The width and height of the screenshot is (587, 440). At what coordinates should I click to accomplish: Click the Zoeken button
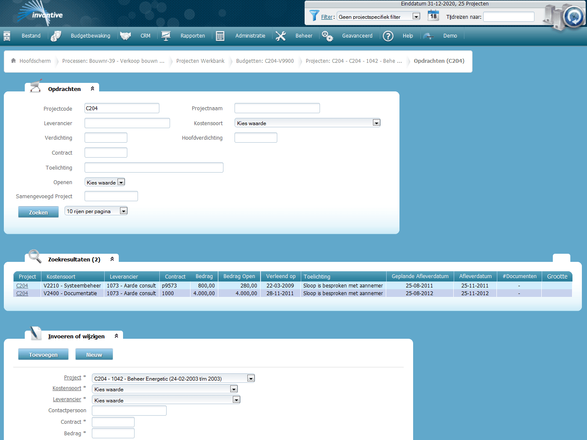[38, 211]
